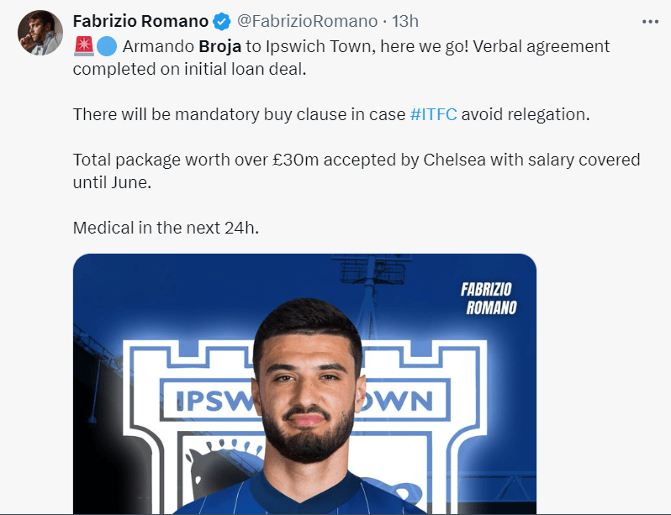Open Fabrizio Romano's profile picture

40,34
